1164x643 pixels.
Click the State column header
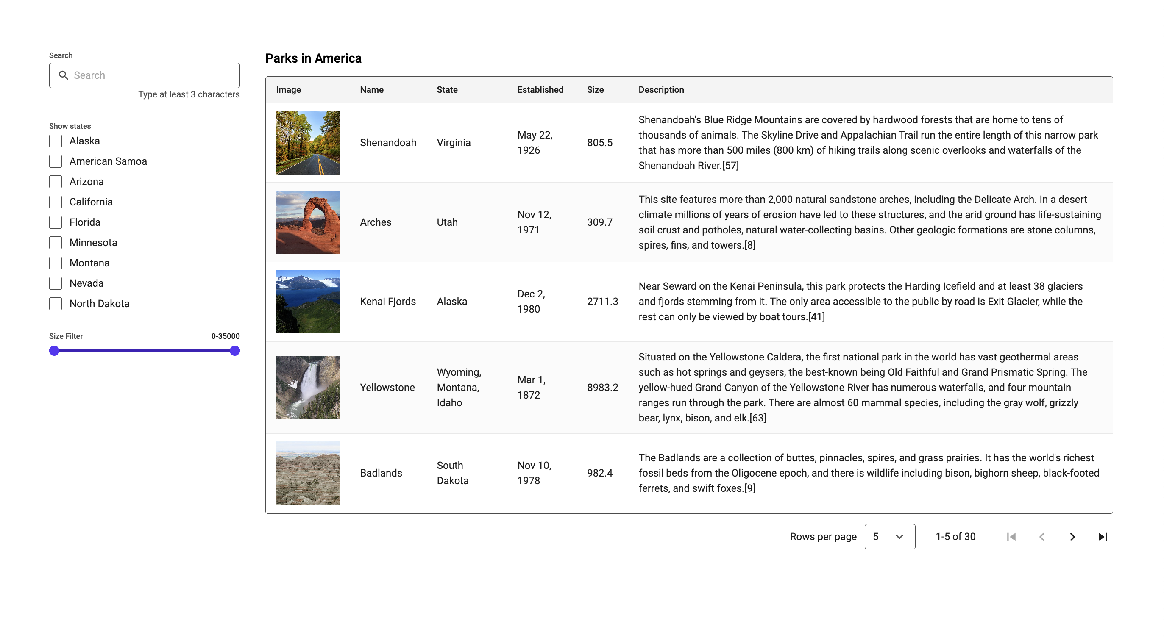447,90
